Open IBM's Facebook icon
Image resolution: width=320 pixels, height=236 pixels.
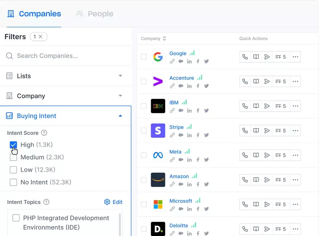click(198, 111)
